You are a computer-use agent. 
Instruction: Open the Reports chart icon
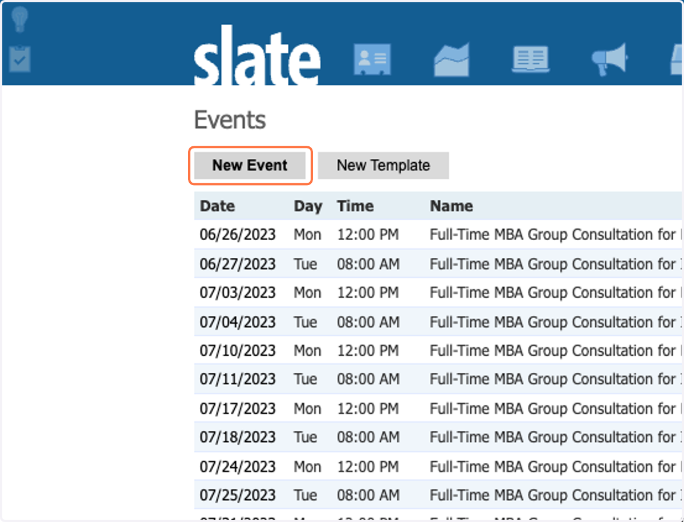tap(451, 59)
